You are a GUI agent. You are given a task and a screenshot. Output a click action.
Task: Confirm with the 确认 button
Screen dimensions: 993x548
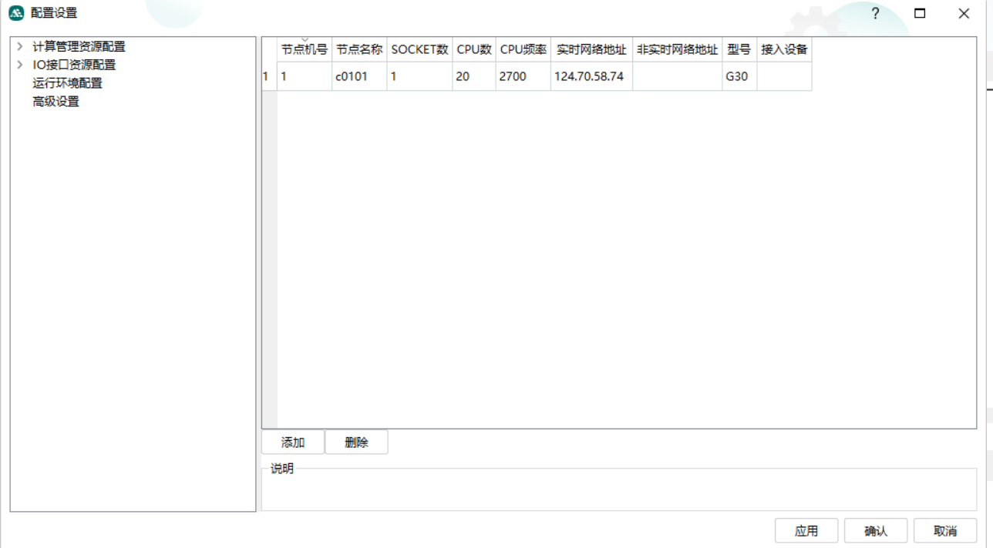[875, 530]
